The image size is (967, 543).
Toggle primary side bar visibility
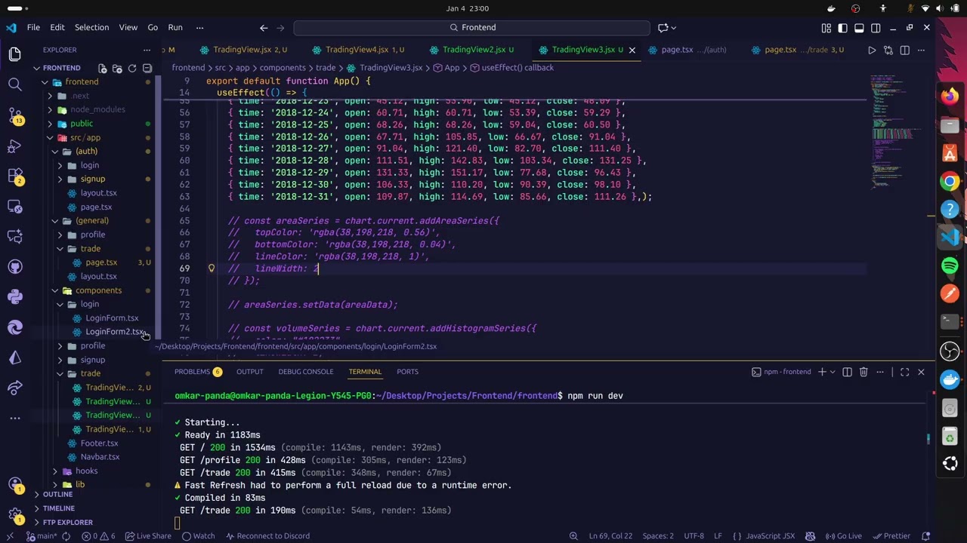(x=843, y=28)
